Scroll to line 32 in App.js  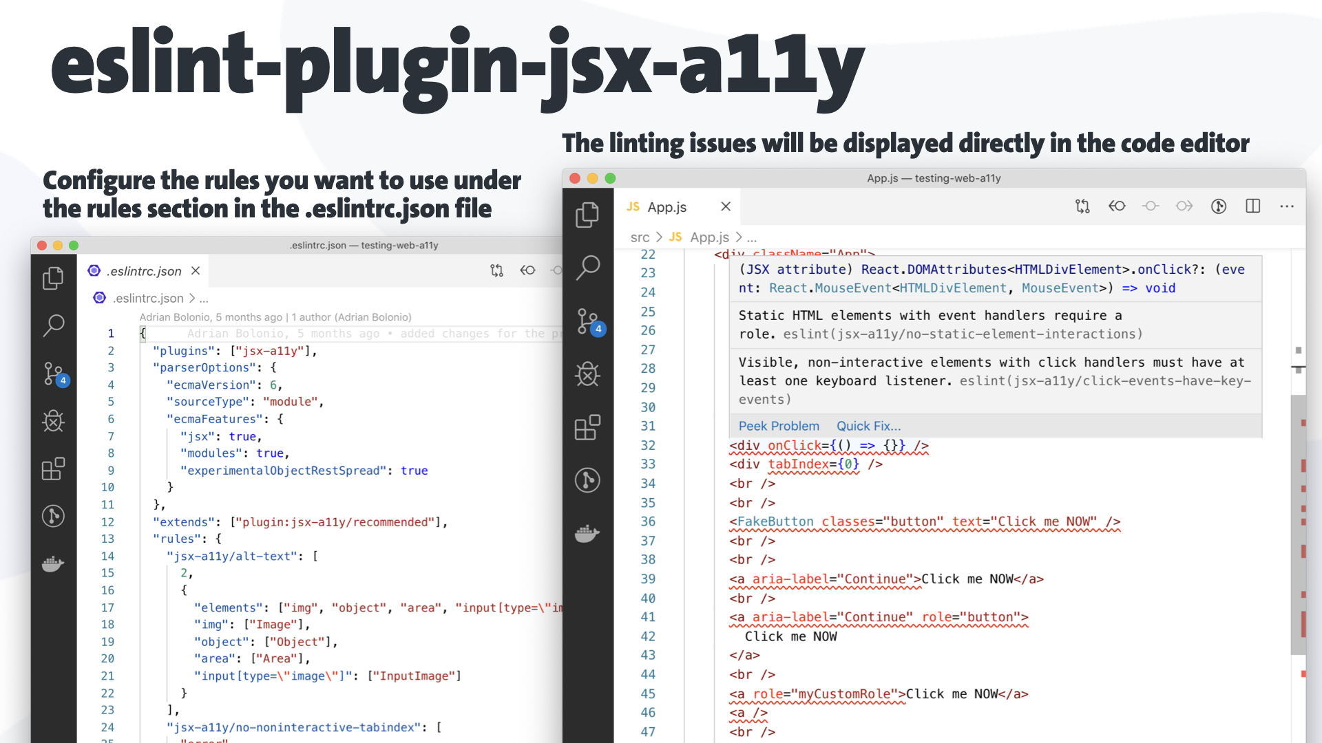pyautogui.click(x=829, y=444)
